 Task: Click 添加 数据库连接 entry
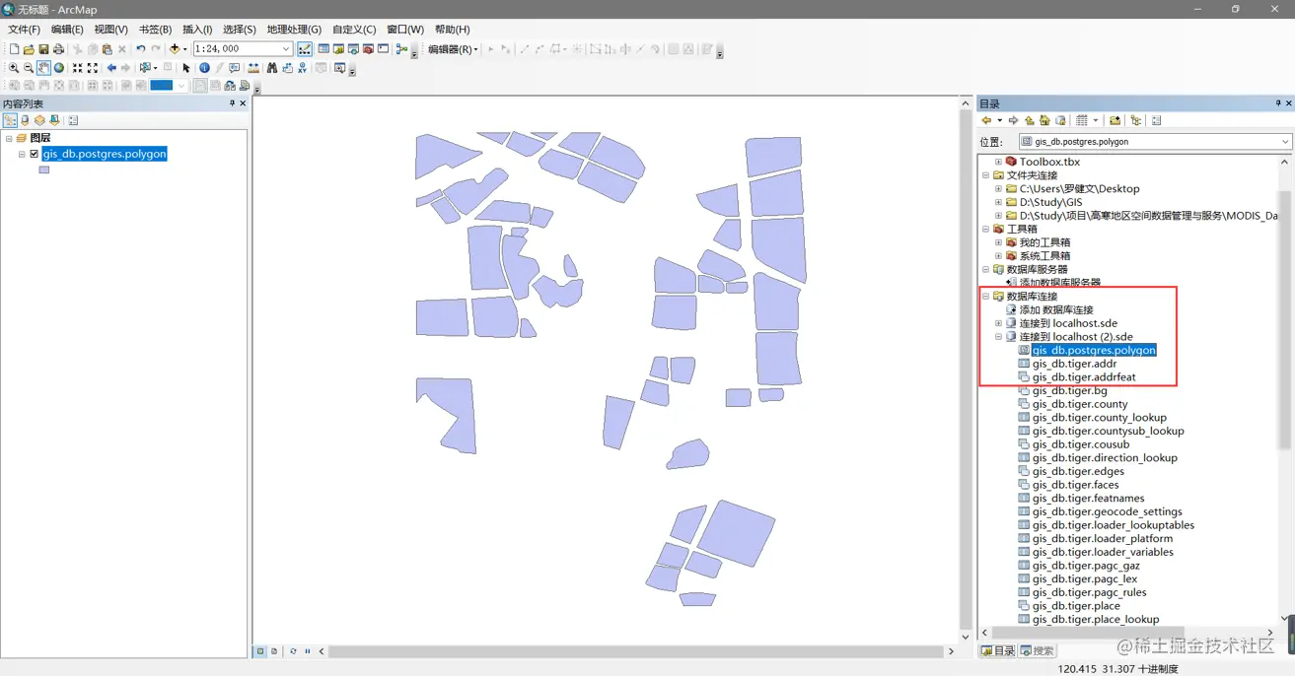(1056, 309)
